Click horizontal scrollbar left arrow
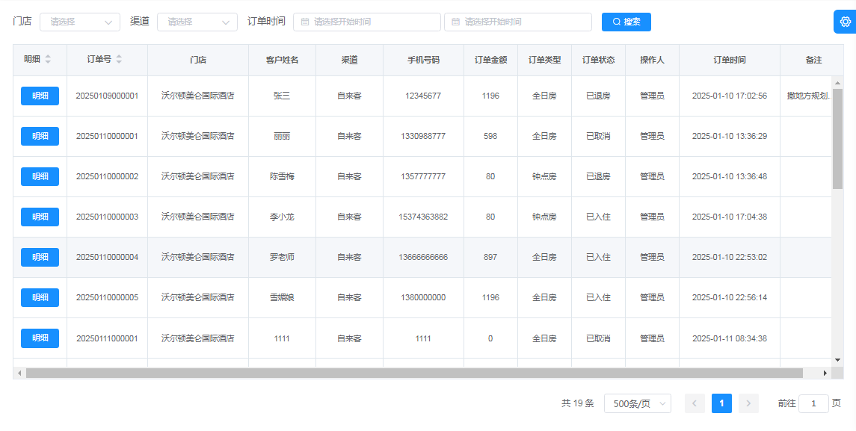This screenshot has height=431, width=856. (19, 373)
